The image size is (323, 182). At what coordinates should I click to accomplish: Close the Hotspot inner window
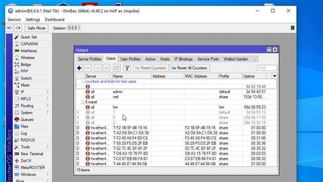point(275,50)
